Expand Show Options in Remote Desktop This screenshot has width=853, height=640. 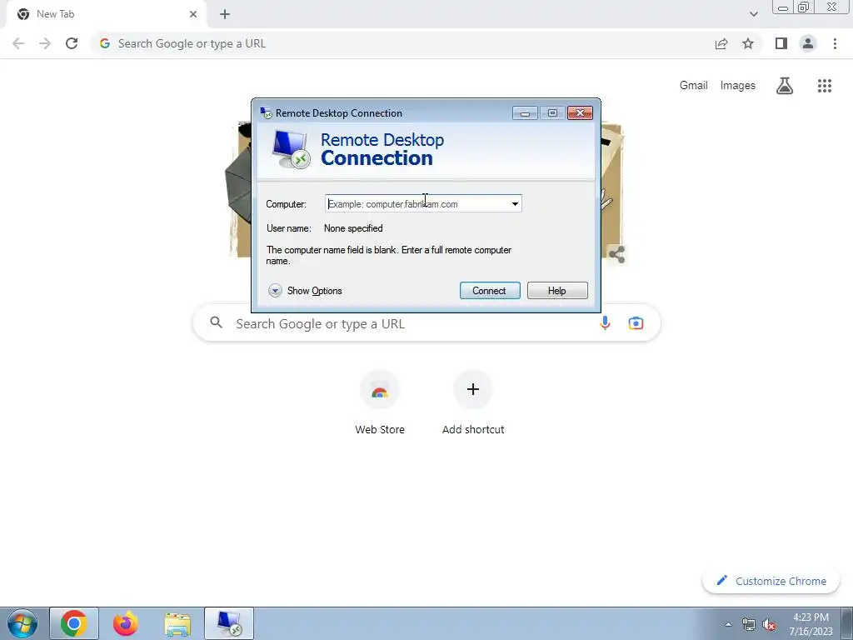click(x=305, y=291)
